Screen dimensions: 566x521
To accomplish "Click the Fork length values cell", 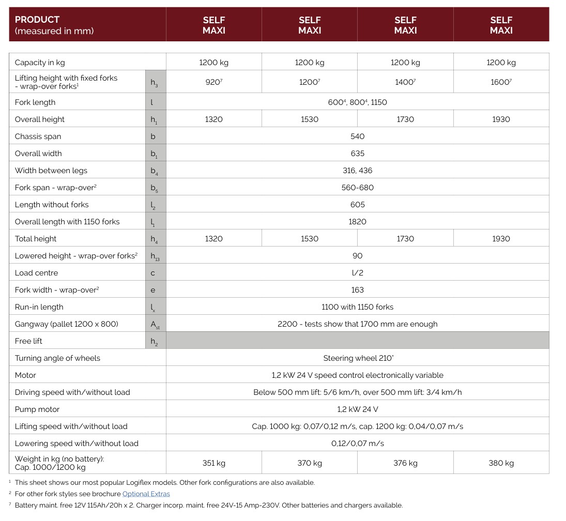I will tap(357, 102).
